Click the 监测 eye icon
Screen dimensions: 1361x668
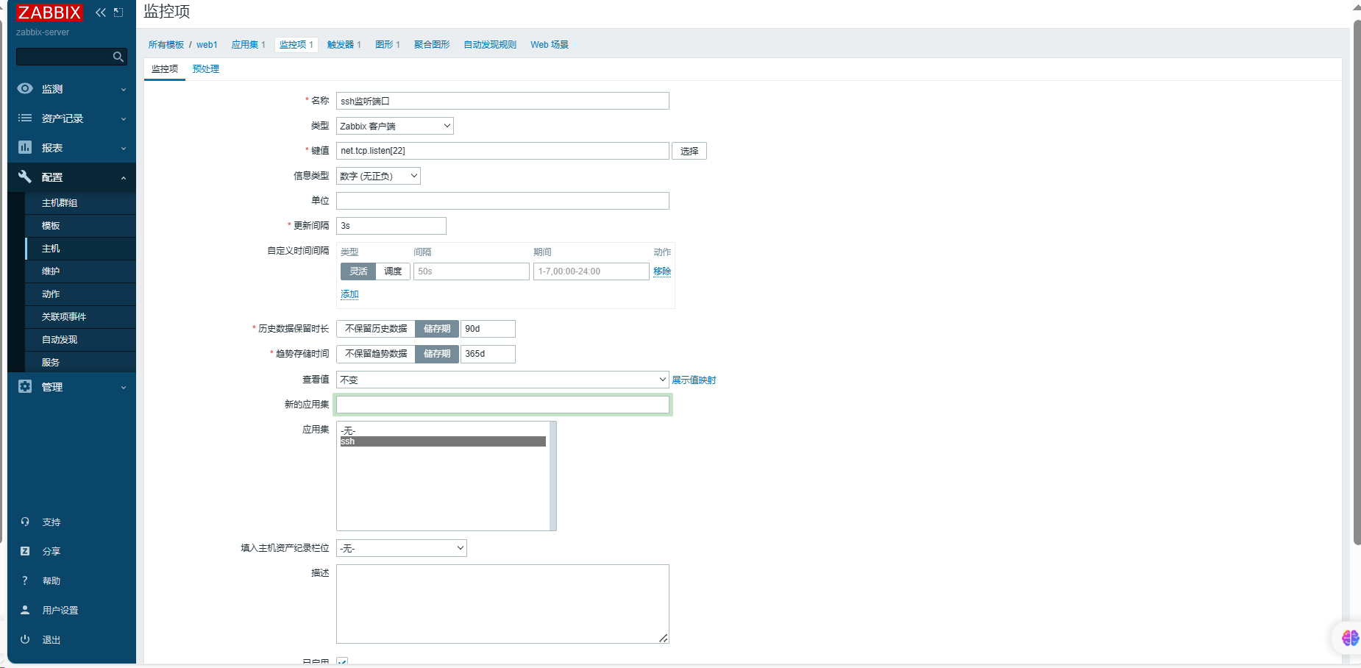coord(25,88)
